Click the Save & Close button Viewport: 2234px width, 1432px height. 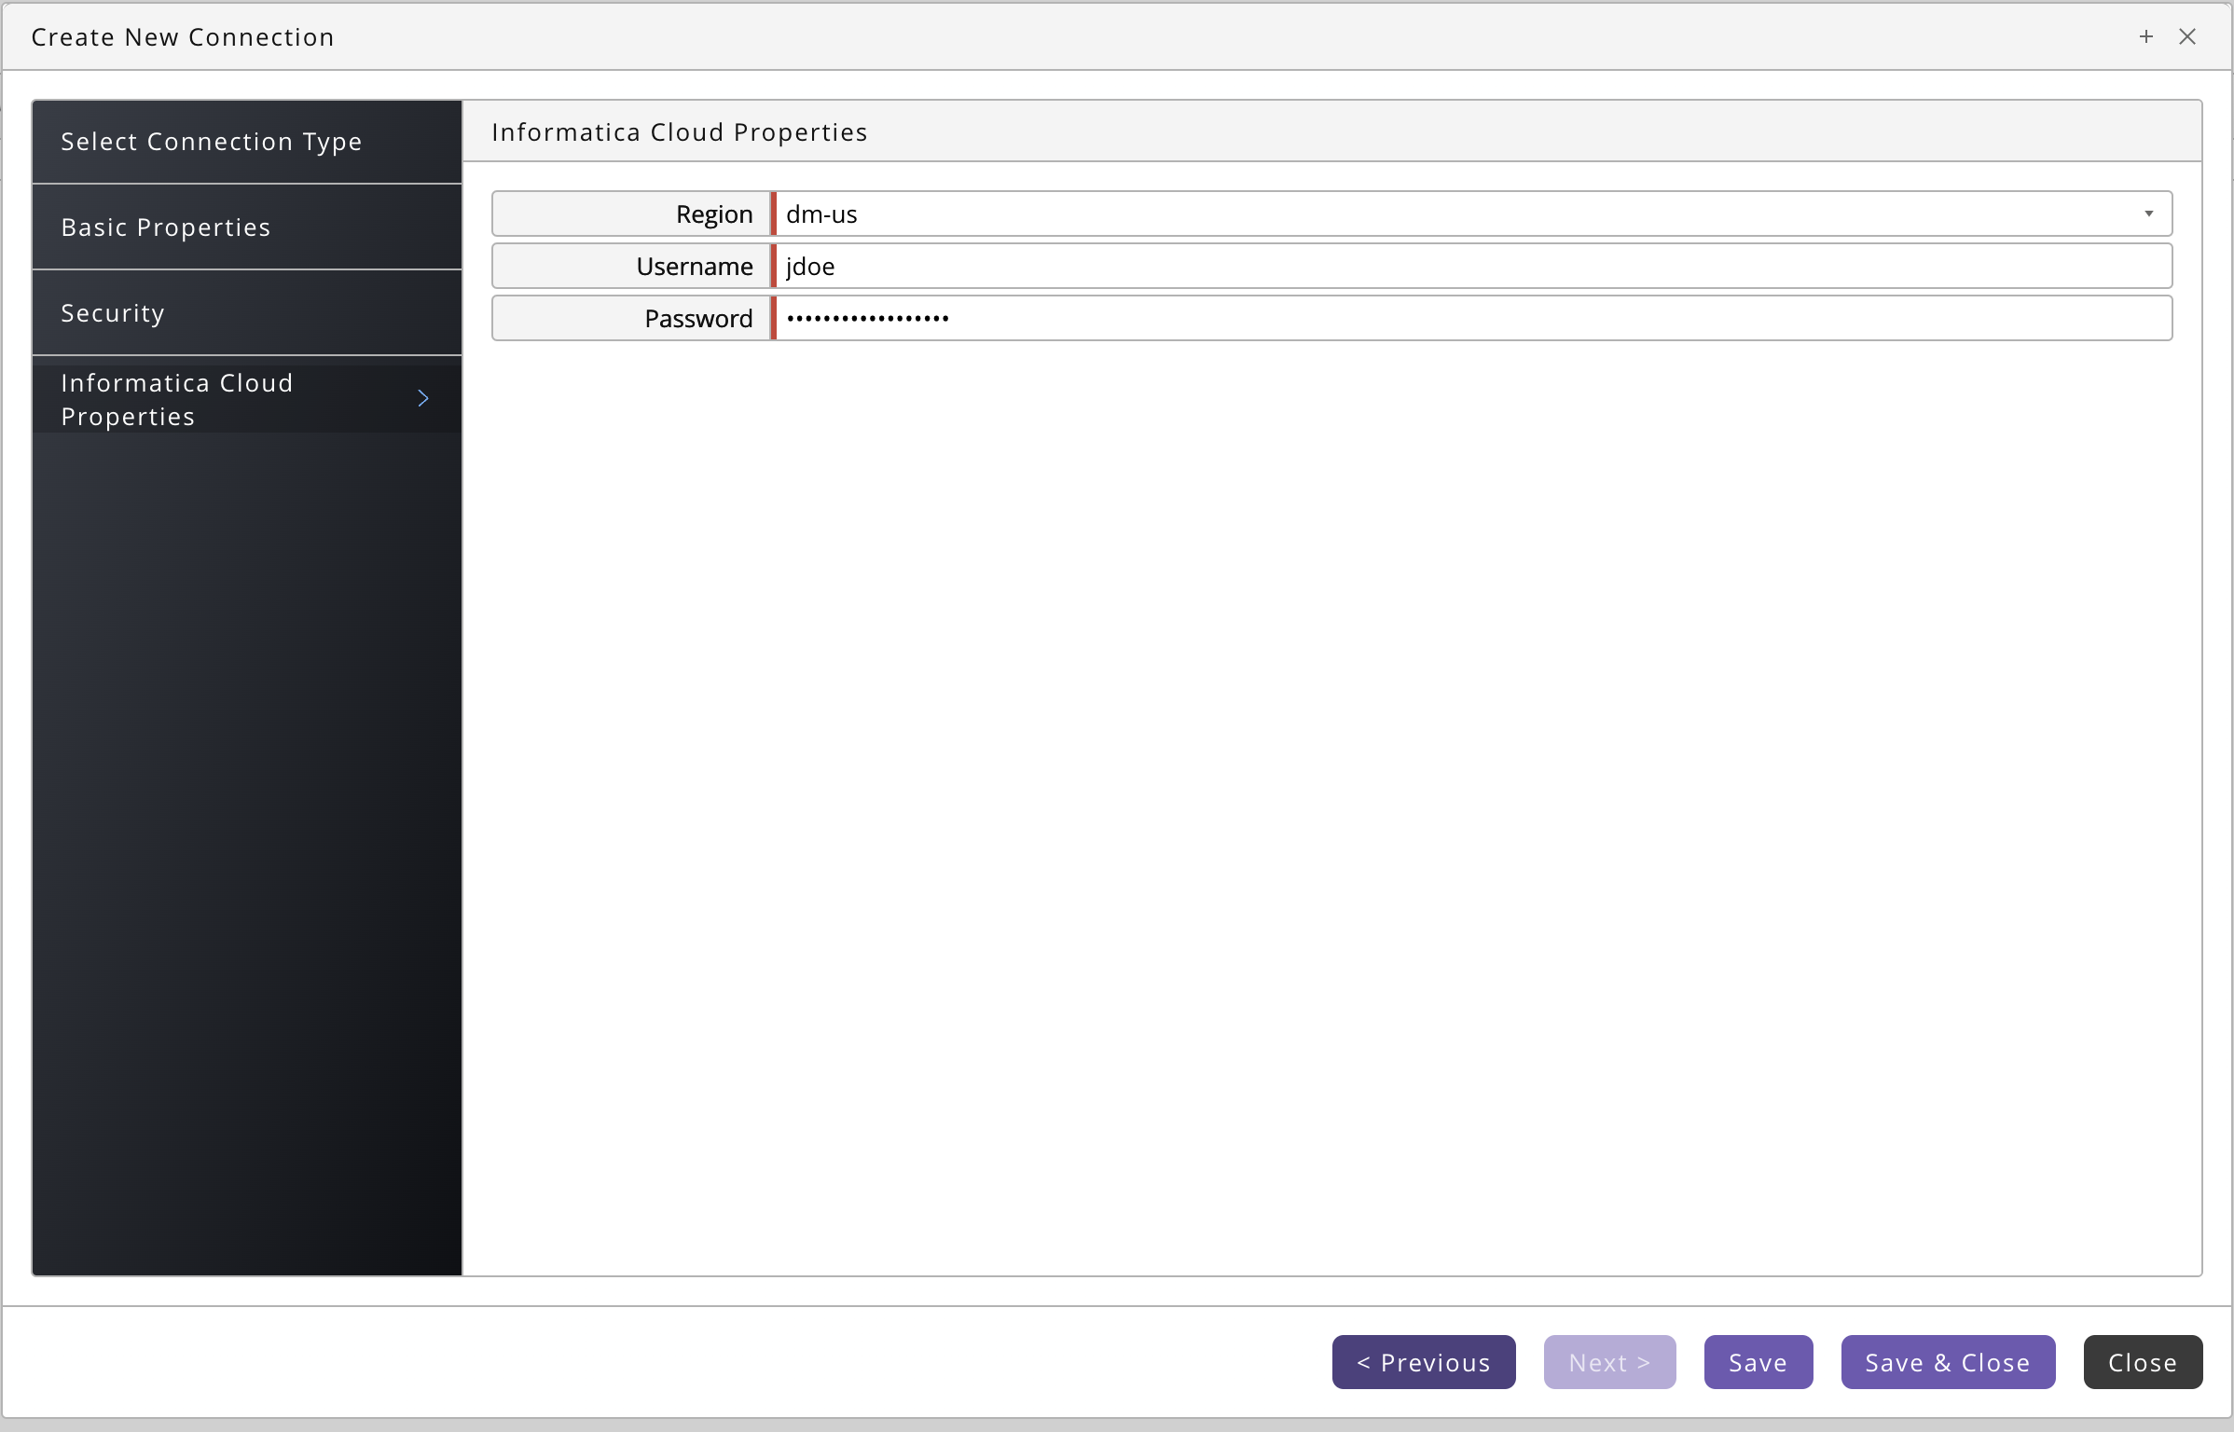1948,1362
